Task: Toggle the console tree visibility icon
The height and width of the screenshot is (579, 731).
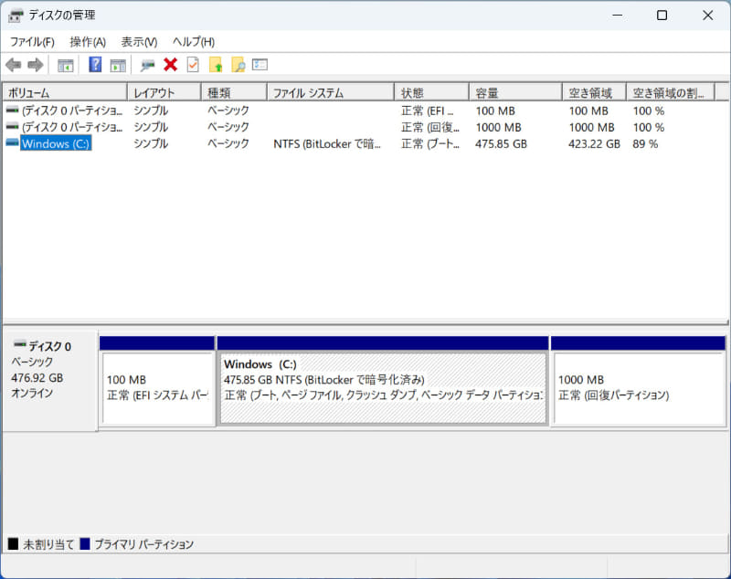Action: (65, 64)
